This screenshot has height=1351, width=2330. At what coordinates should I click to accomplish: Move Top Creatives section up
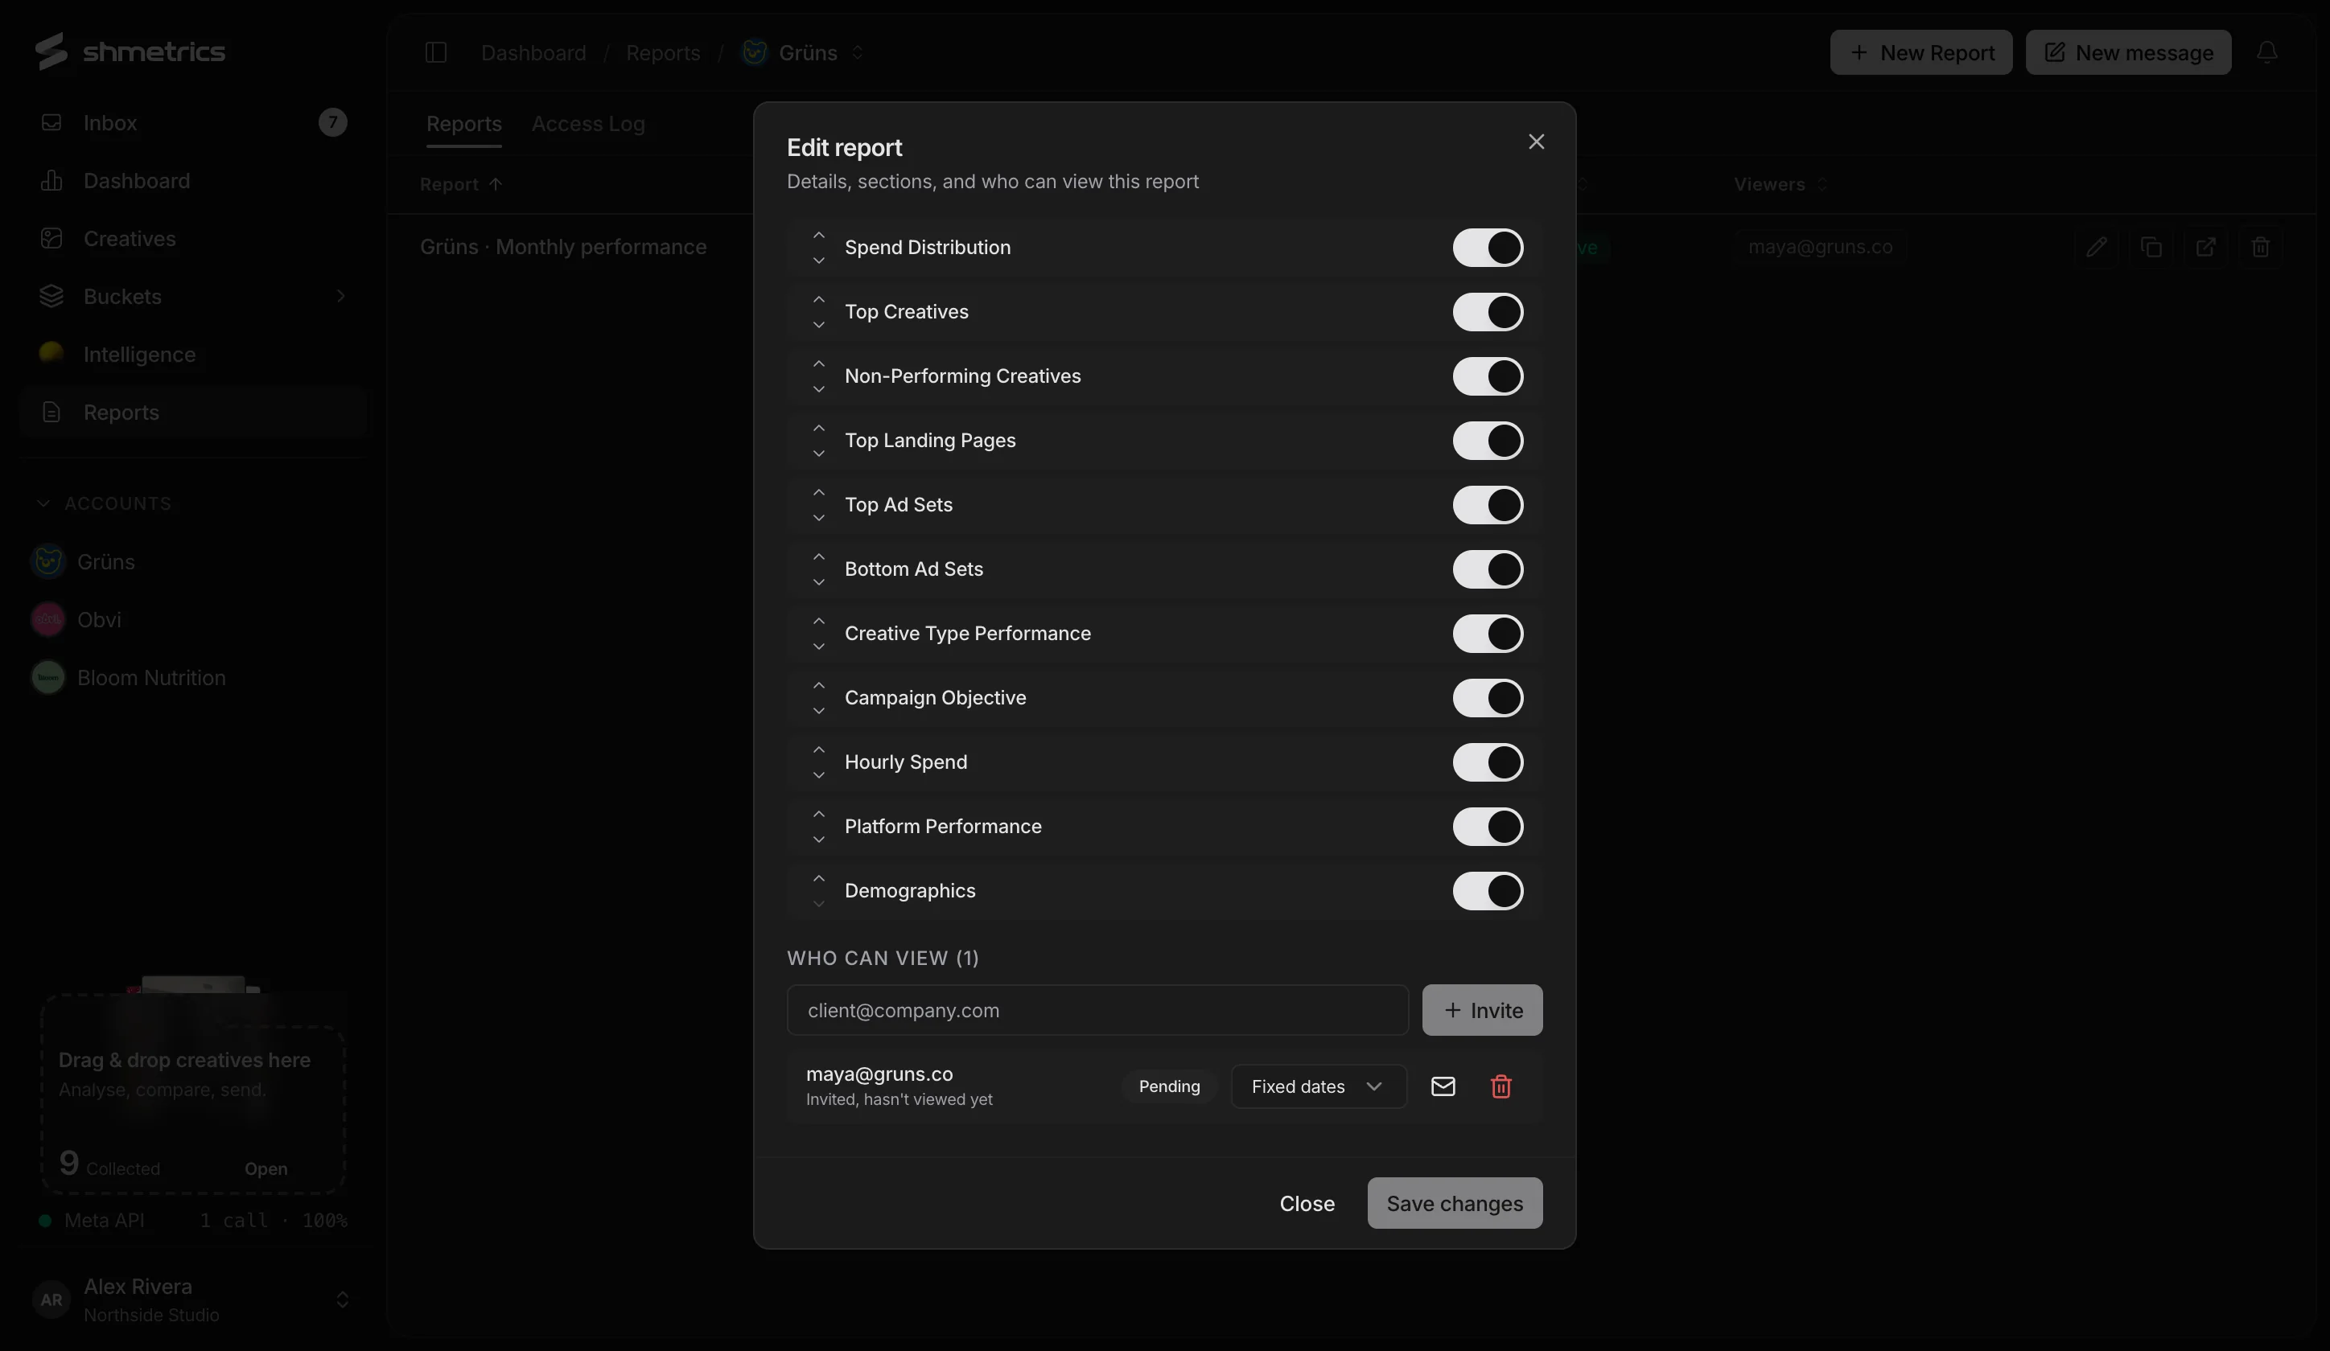(818, 299)
